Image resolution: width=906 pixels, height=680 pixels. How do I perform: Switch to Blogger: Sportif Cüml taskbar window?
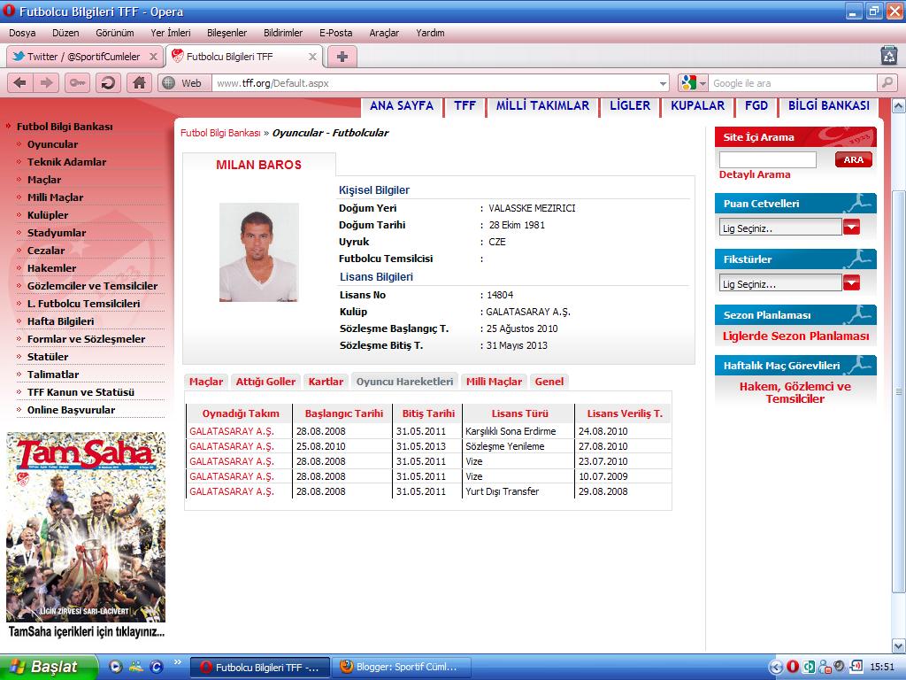pyautogui.click(x=401, y=668)
